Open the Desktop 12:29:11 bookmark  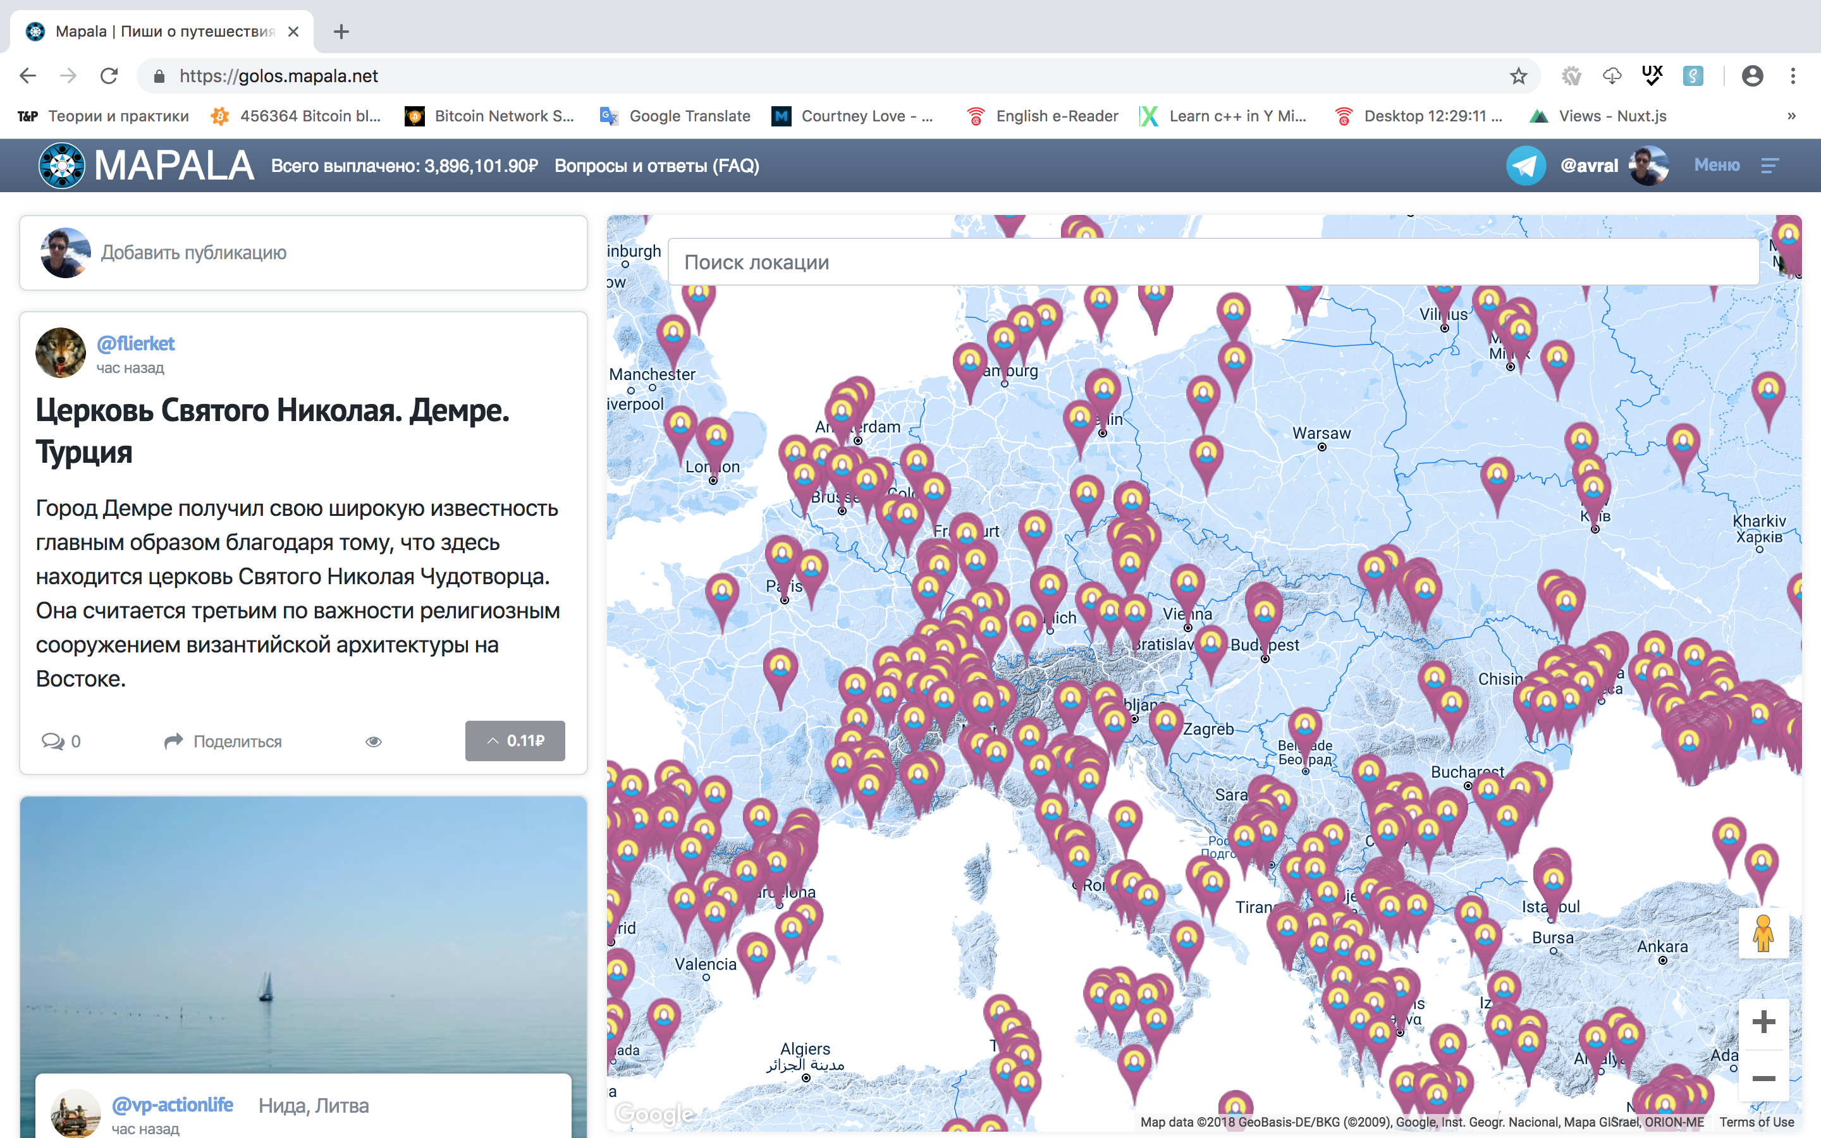click(x=1419, y=116)
